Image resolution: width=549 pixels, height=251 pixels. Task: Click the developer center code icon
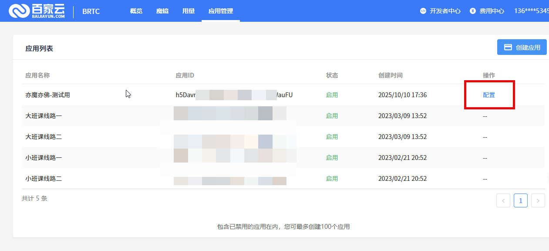click(423, 11)
